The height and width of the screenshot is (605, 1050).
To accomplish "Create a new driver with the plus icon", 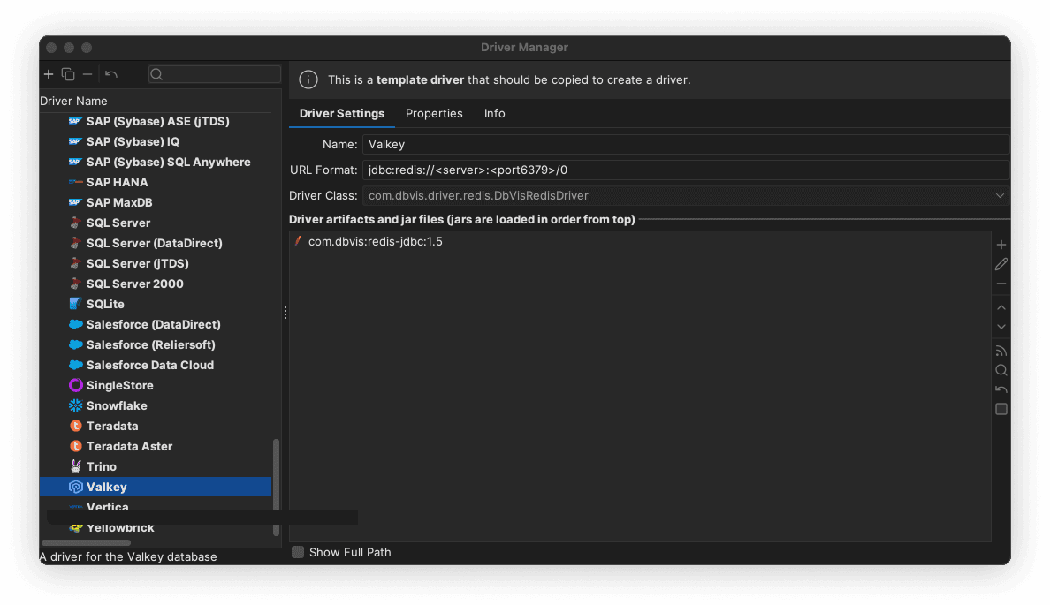I will pyautogui.click(x=49, y=74).
